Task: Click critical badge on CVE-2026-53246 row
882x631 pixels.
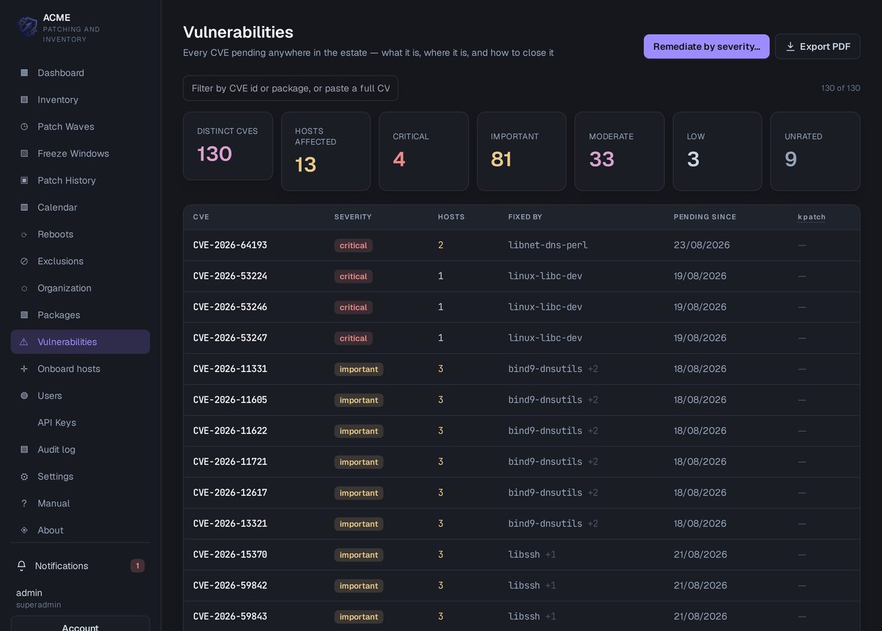Action: [x=353, y=307]
